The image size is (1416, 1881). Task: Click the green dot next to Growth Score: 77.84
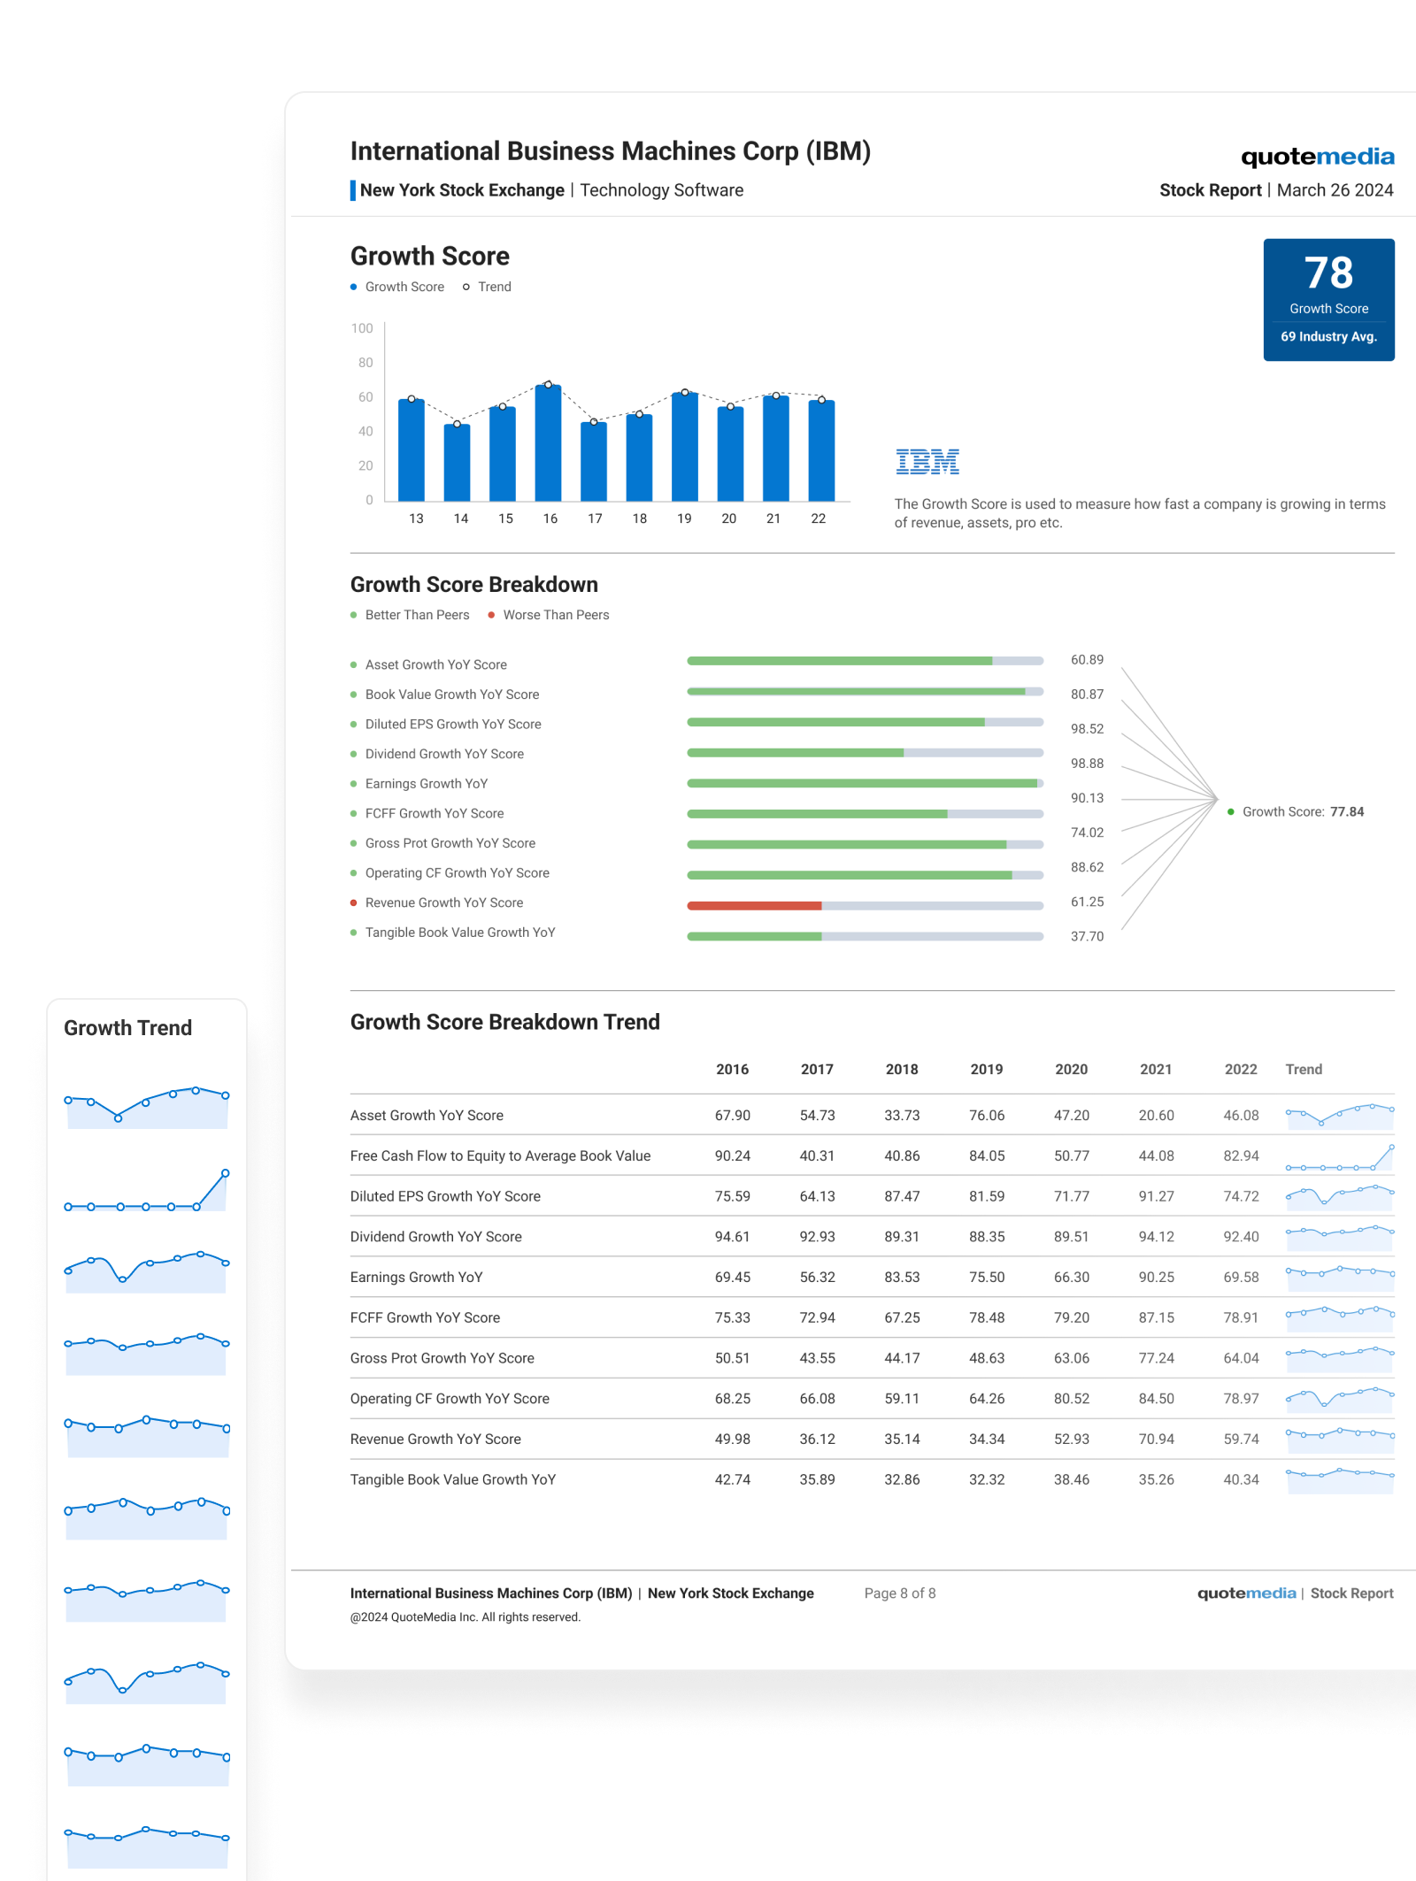1230,812
